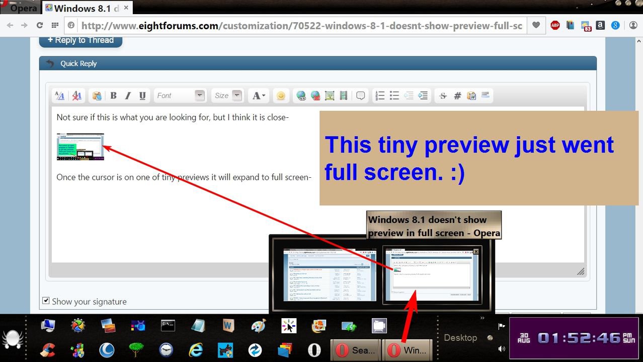The image size is (643, 362).
Task: Click the Paste as plain text icon
Action: (97, 96)
